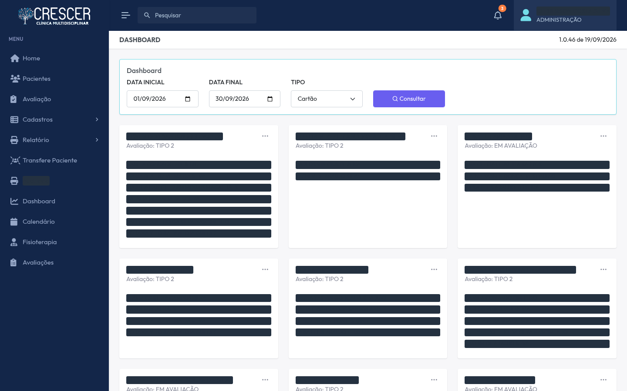Open options menu on bottom-left card
627x391 pixels.
(265, 380)
